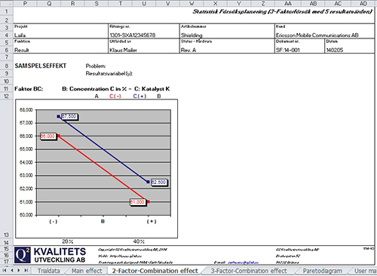Click previous sheet navigation arrow

12,271
